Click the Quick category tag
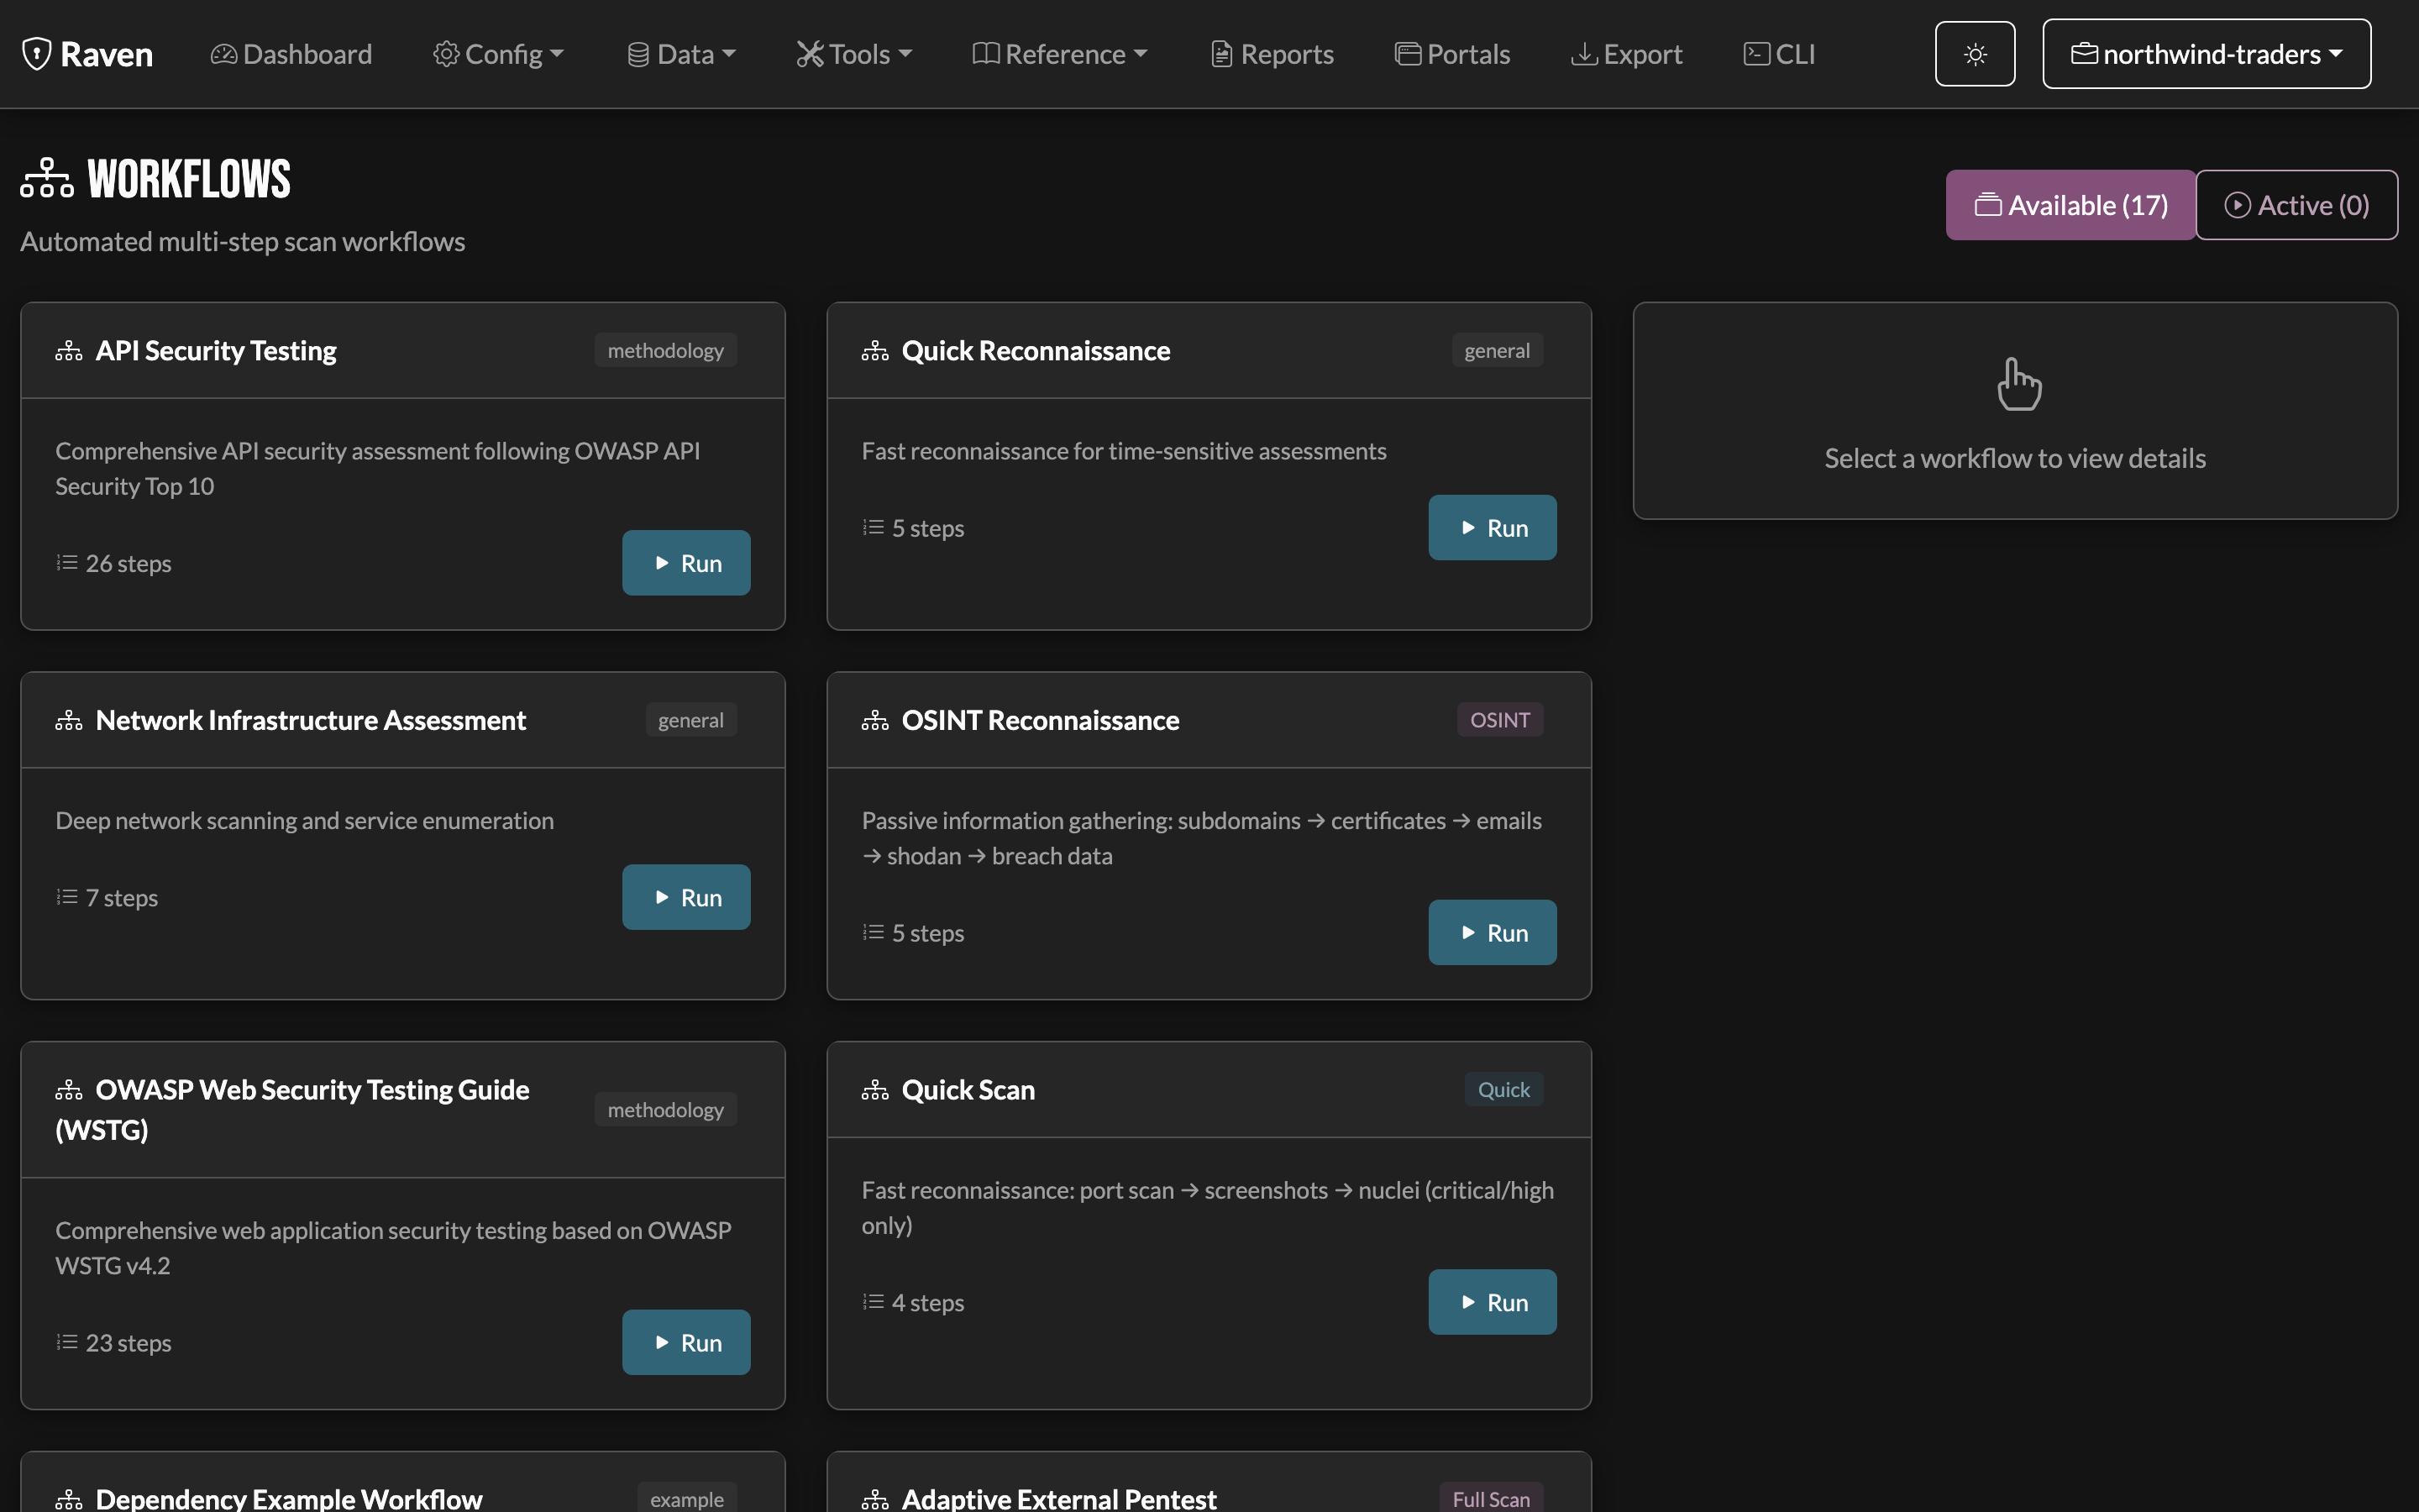2419x1512 pixels. tap(1503, 1090)
